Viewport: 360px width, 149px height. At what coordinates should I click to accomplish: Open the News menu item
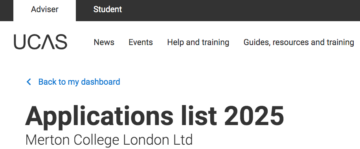104,42
